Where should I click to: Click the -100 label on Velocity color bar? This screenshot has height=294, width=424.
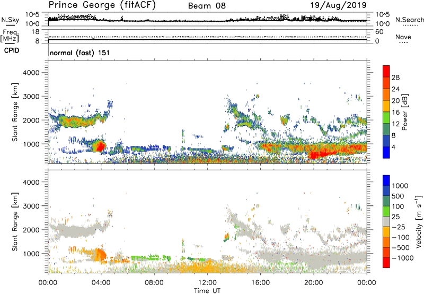pos(401,237)
